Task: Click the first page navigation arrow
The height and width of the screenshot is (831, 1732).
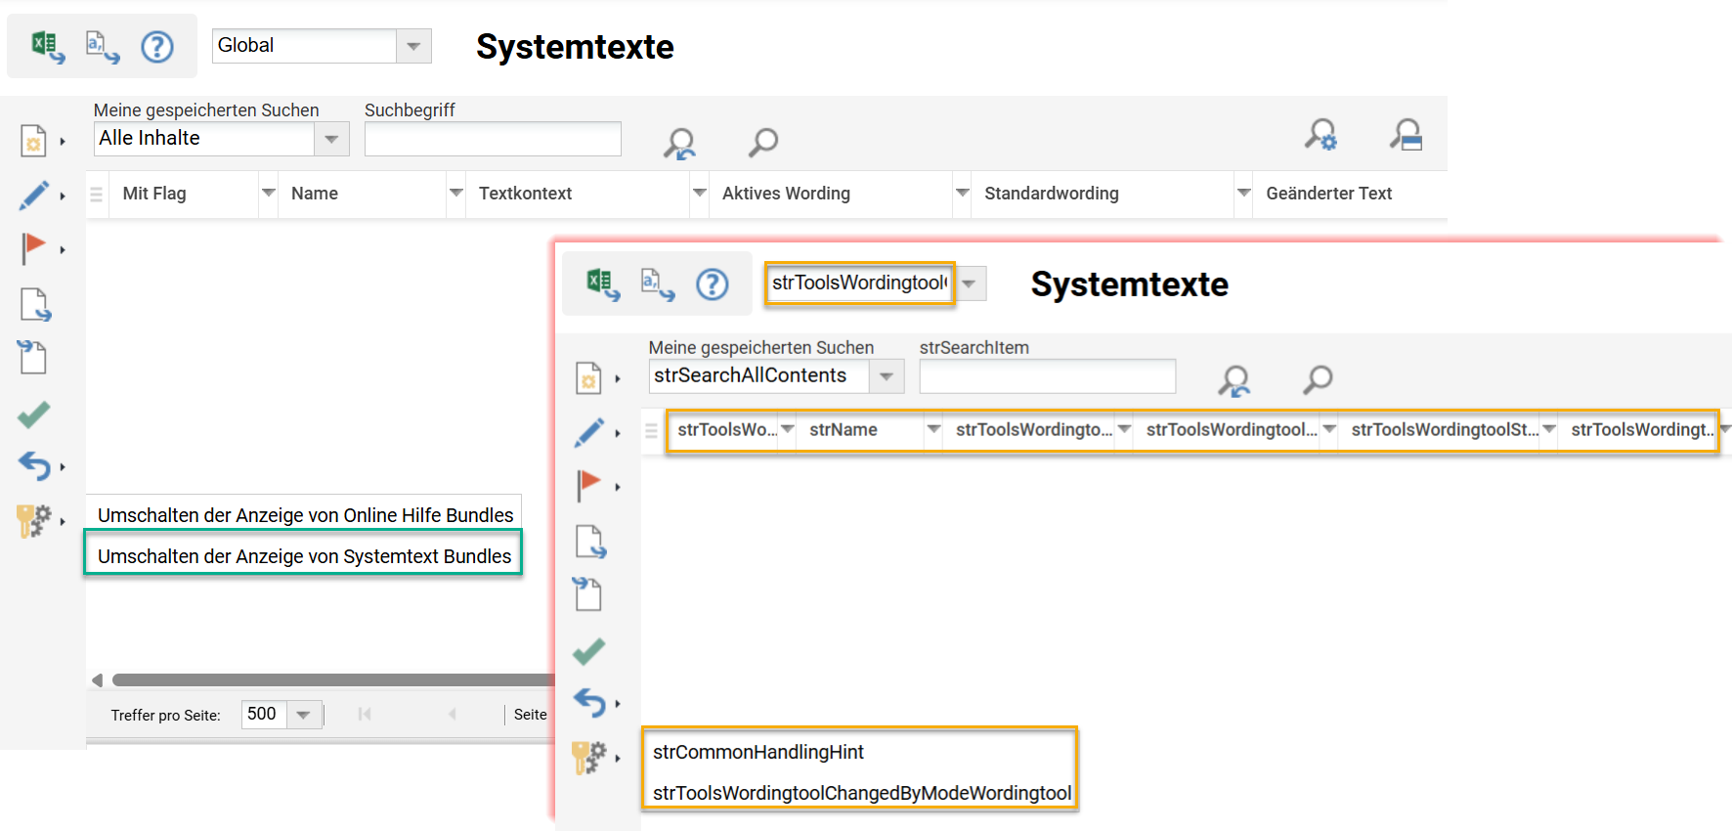Action: click(x=365, y=715)
